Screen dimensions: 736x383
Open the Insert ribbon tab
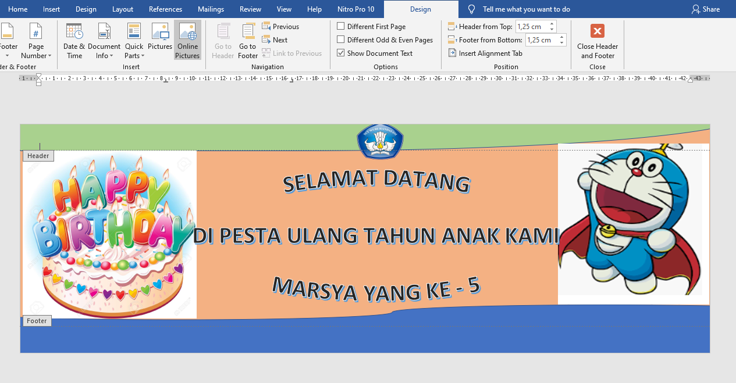[x=51, y=9]
